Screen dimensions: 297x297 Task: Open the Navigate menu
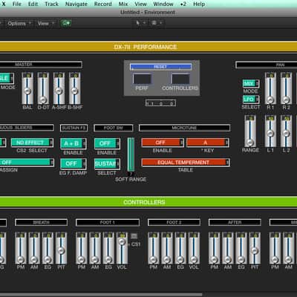[x=76, y=4]
